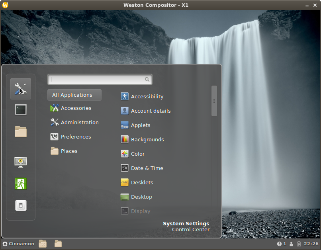Launch Desktop settings by its label
This screenshot has height=250, width=321.
tap(141, 197)
